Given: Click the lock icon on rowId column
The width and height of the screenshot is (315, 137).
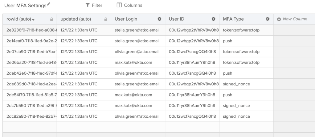Looking at the screenshot, I should pos(51,19).
